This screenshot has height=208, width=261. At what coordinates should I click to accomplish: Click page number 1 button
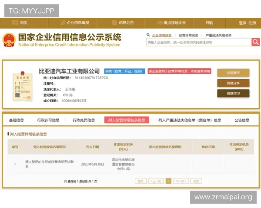pos(168,181)
